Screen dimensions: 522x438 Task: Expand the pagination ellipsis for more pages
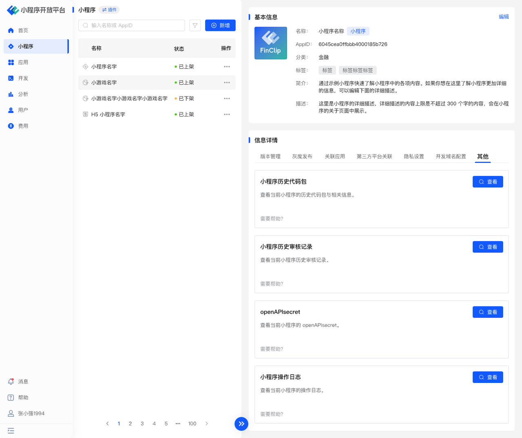click(178, 424)
